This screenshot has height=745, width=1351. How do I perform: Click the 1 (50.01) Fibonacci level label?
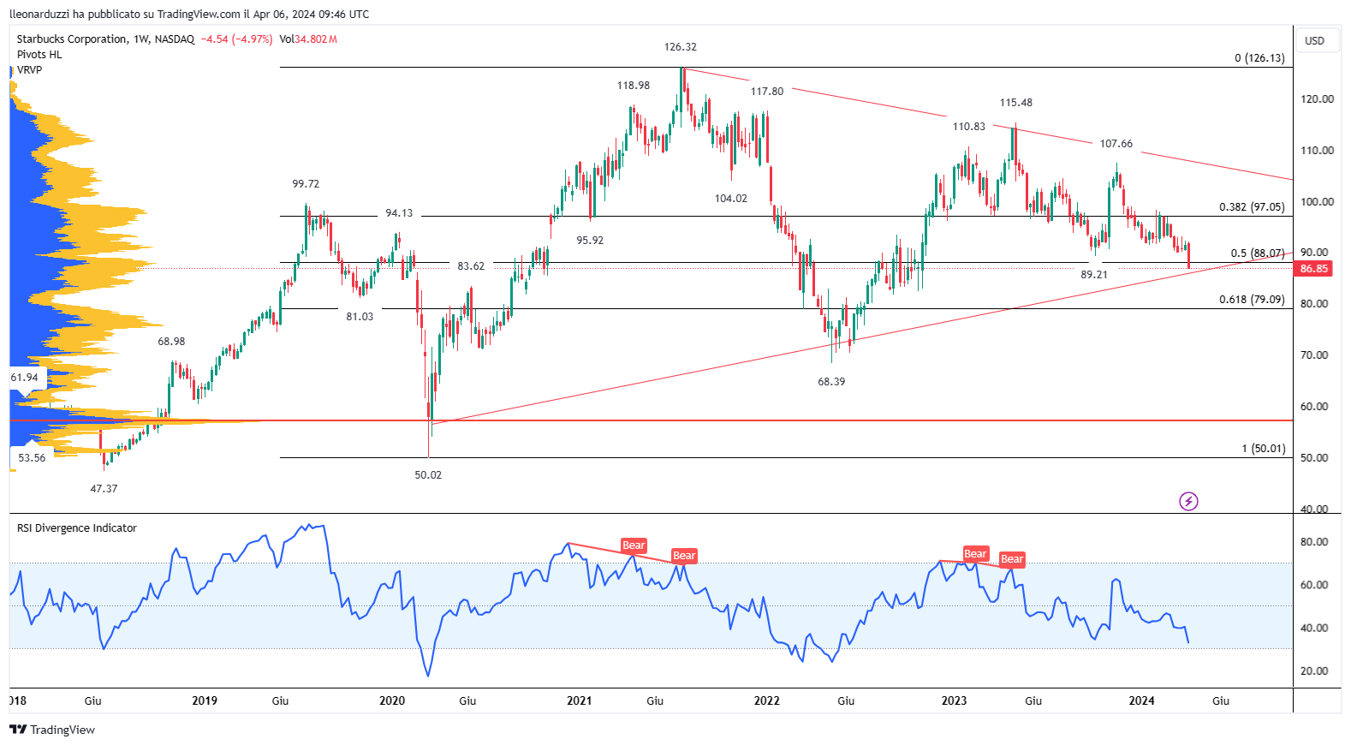click(x=1264, y=449)
